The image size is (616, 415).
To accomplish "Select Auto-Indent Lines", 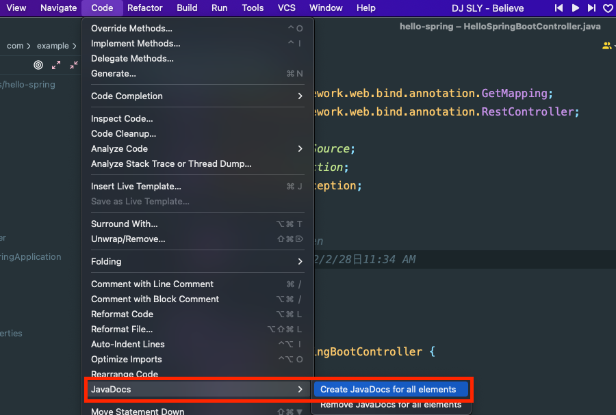I will tap(198, 345).
